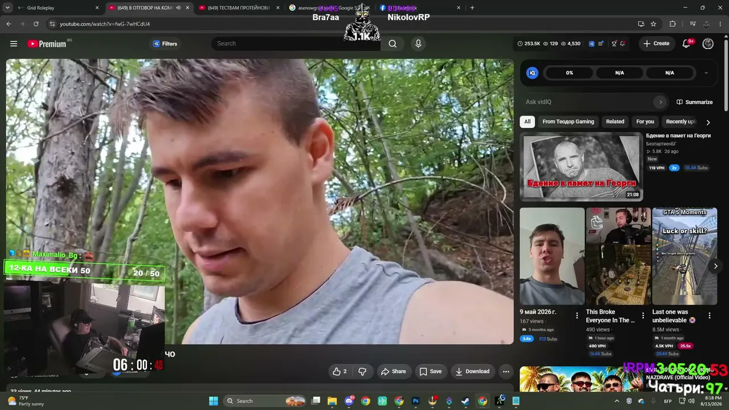Image resolution: width=729 pixels, height=410 pixels.
Task: Show hidden system tray icons chevron
Action: click(617, 401)
